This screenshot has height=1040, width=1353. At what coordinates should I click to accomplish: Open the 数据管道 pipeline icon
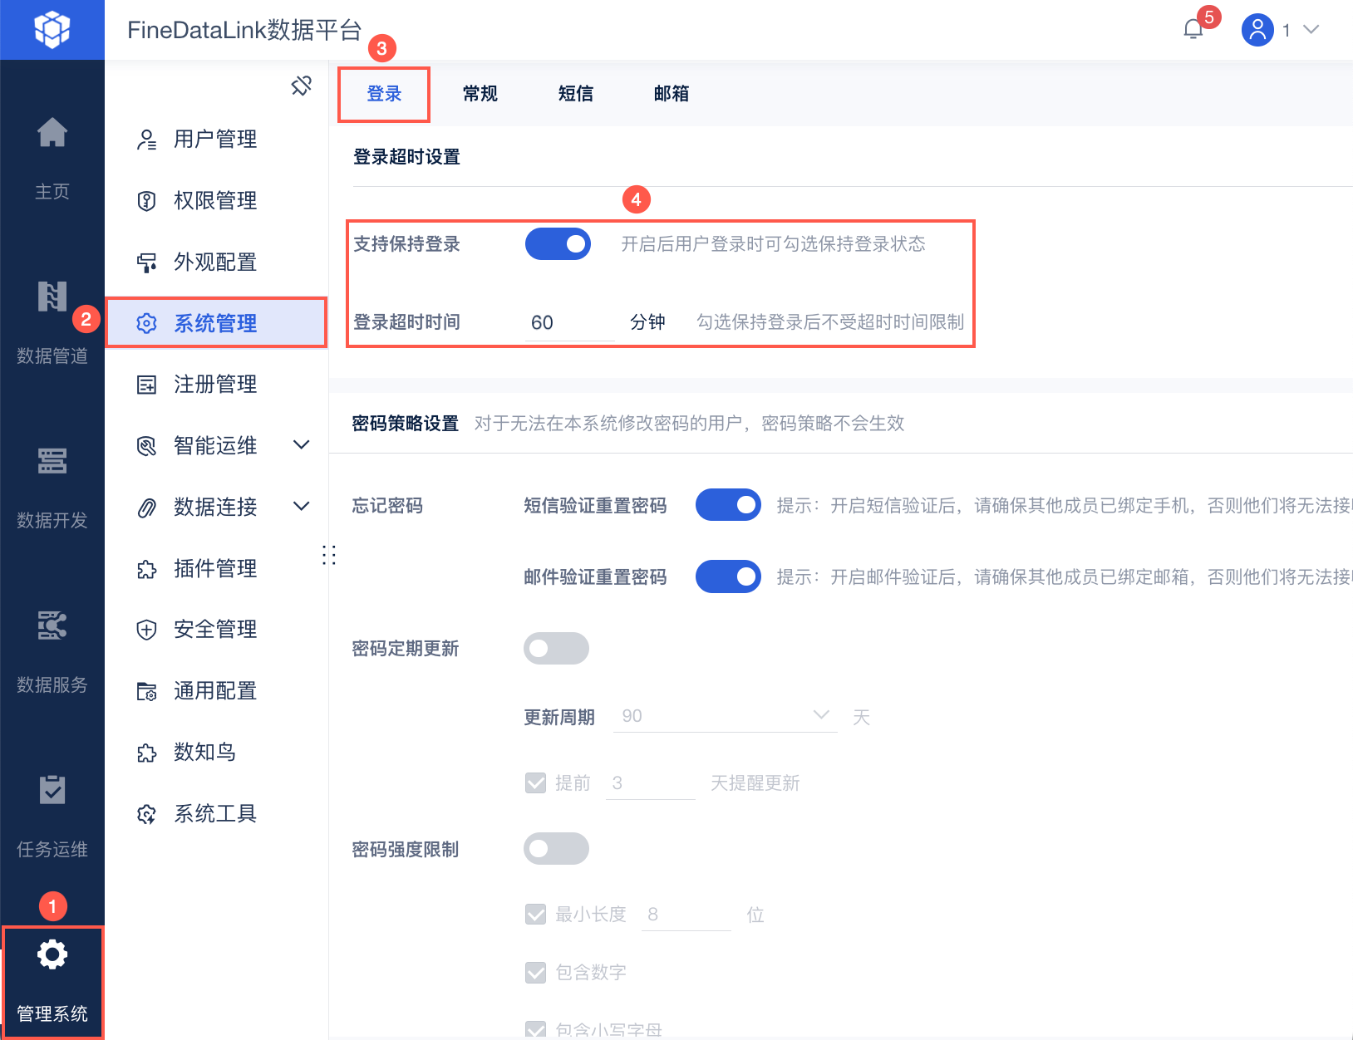(52, 297)
